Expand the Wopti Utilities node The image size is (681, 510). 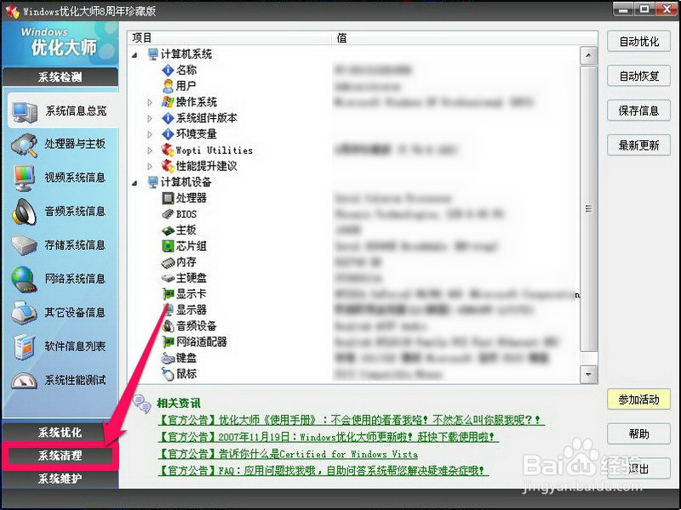(150, 150)
